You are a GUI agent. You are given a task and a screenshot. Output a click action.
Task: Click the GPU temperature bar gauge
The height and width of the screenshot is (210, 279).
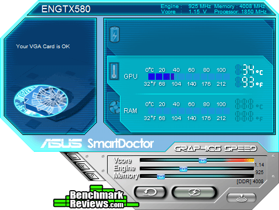[x=189, y=77]
